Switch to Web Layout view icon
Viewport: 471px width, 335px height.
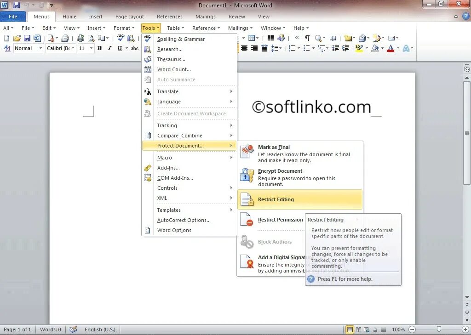367,329
